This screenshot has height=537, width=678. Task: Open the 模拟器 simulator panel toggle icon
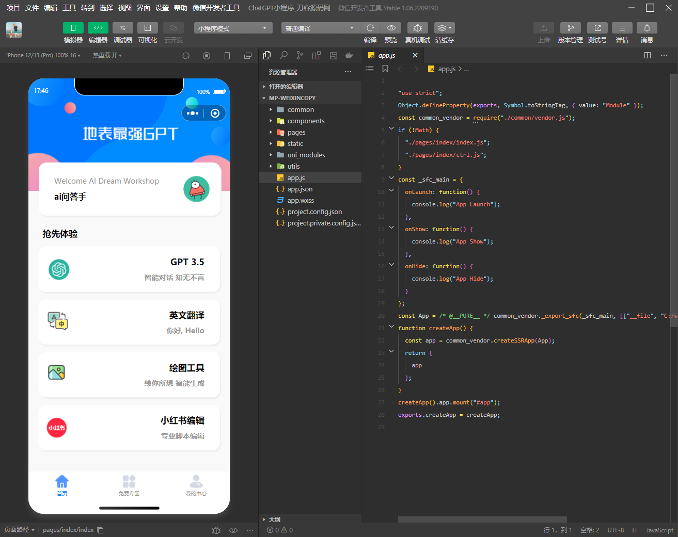[73, 27]
